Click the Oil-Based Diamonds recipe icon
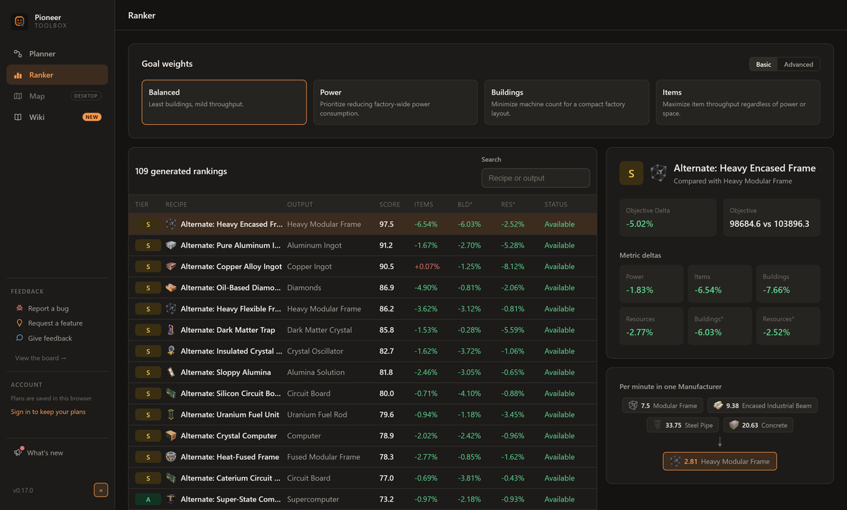The width and height of the screenshot is (847, 510). 171,288
